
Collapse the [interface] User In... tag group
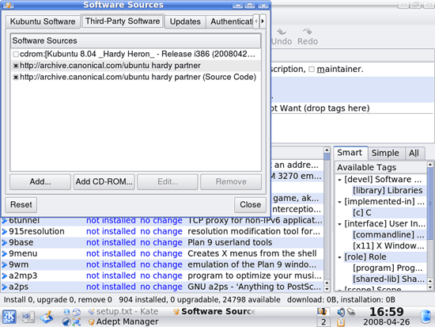pyautogui.click(x=339, y=224)
